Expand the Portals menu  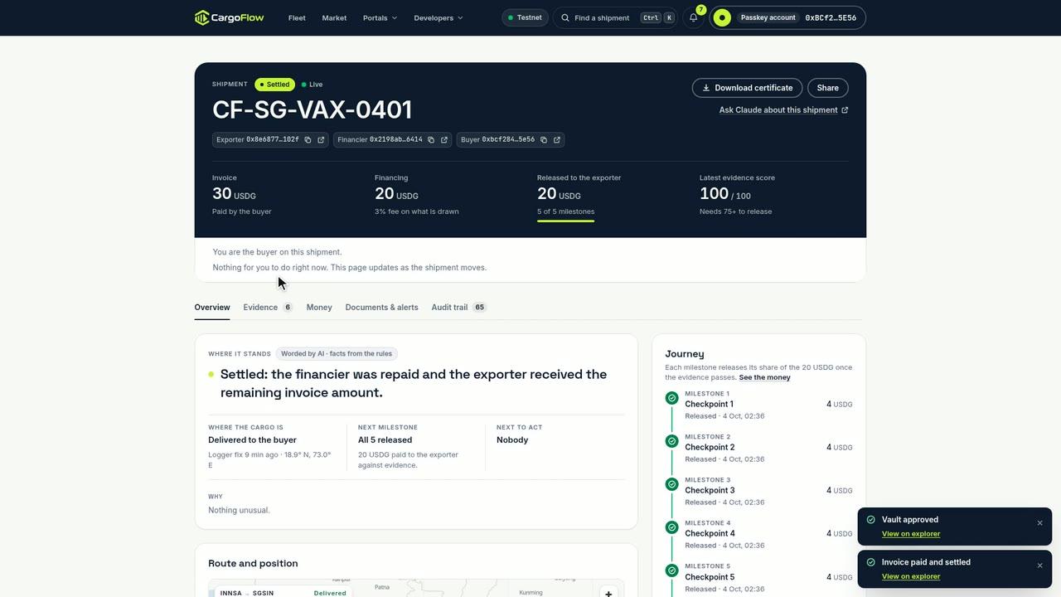tap(380, 17)
